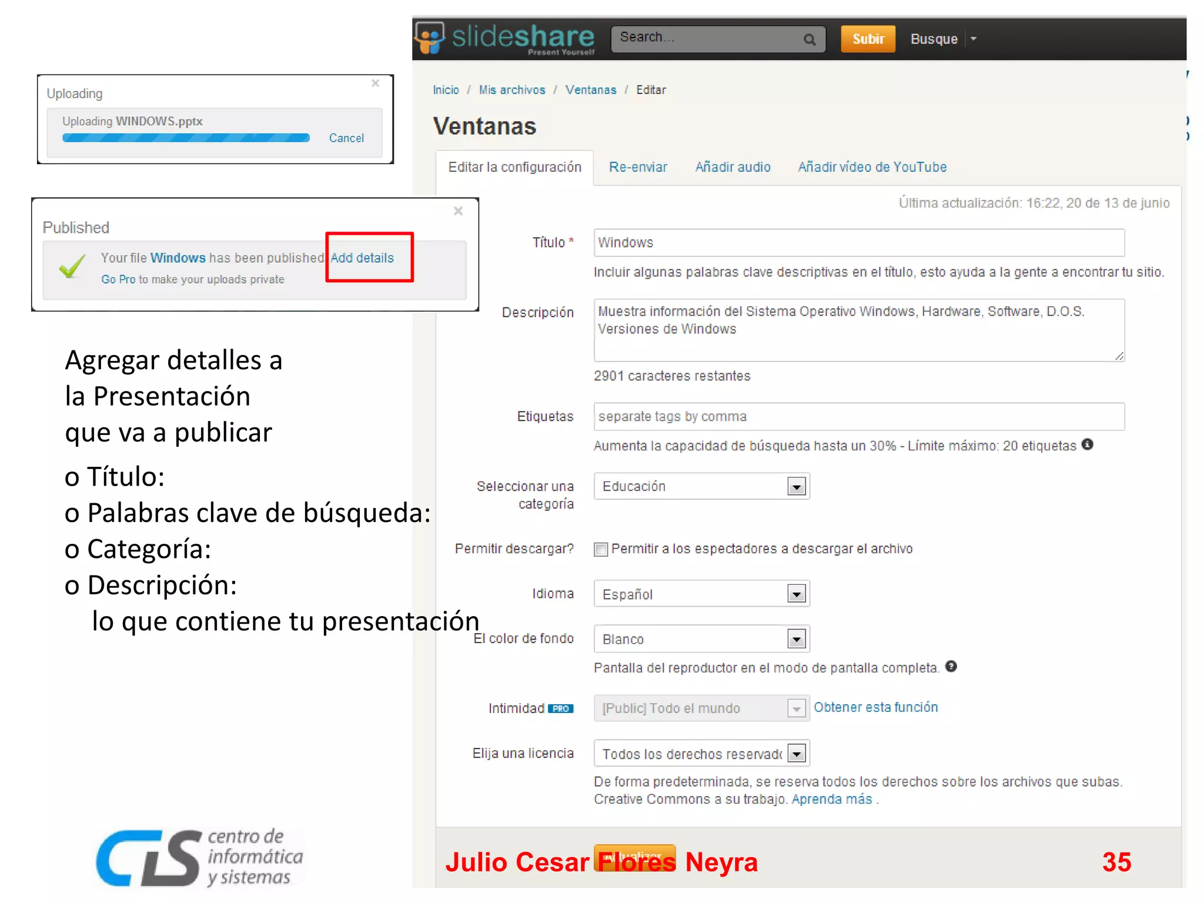Click the SlideShare logo
1204x903 pixels.
(506, 39)
